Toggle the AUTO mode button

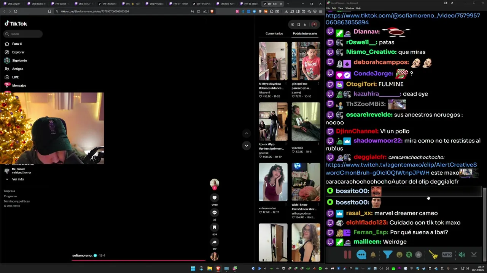(447, 254)
